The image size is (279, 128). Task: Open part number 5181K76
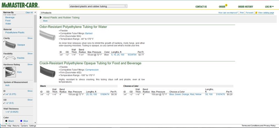coord(220,94)
